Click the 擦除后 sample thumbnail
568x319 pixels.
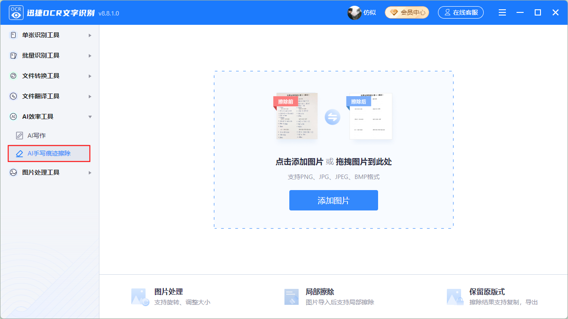(x=369, y=116)
